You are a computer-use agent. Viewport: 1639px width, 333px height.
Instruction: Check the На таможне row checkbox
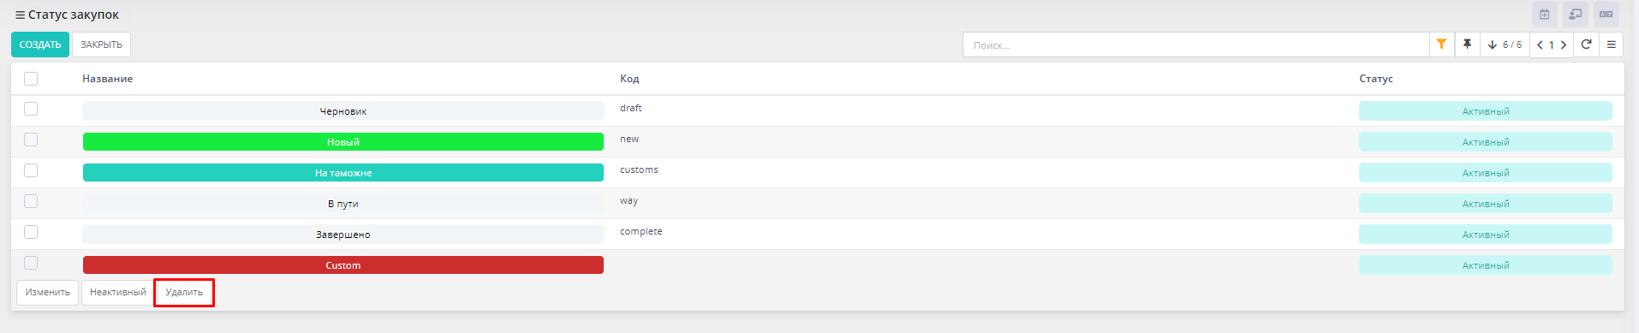click(x=31, y=170)
